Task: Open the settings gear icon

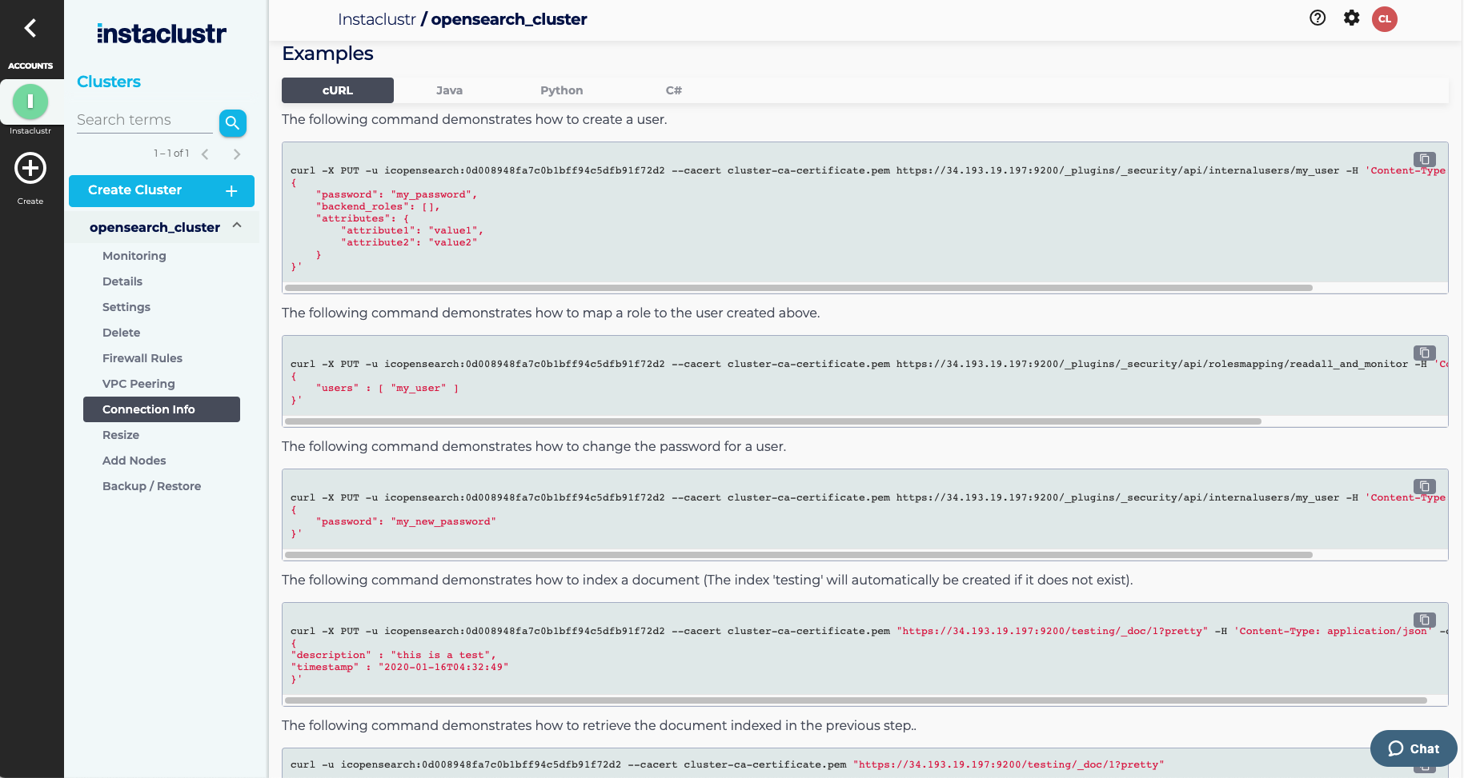Action: pyautogui.click(x=1352, y=18)
